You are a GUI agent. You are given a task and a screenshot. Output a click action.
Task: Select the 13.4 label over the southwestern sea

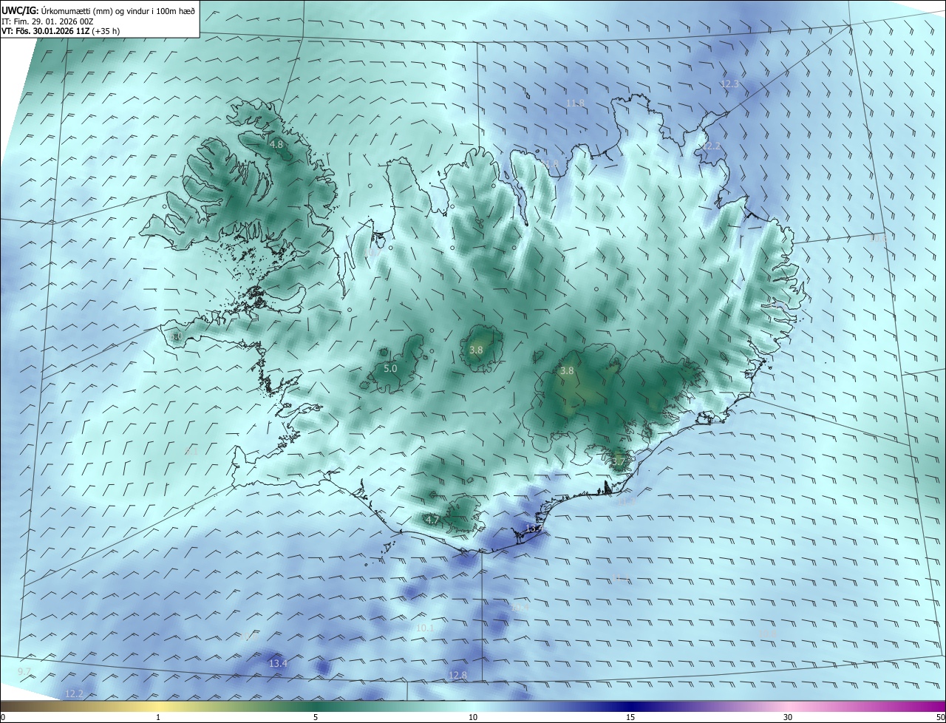point(278,664)
